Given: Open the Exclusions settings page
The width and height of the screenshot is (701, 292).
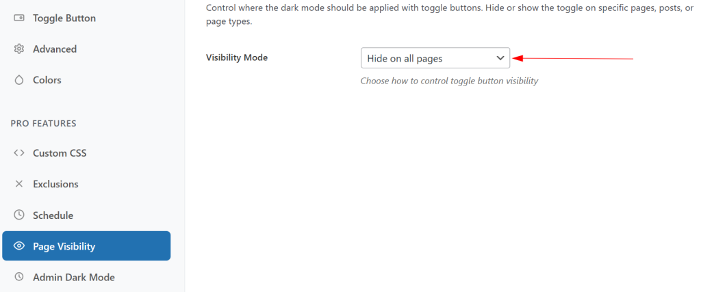Looking at the screenshot, I should [55, 184].
